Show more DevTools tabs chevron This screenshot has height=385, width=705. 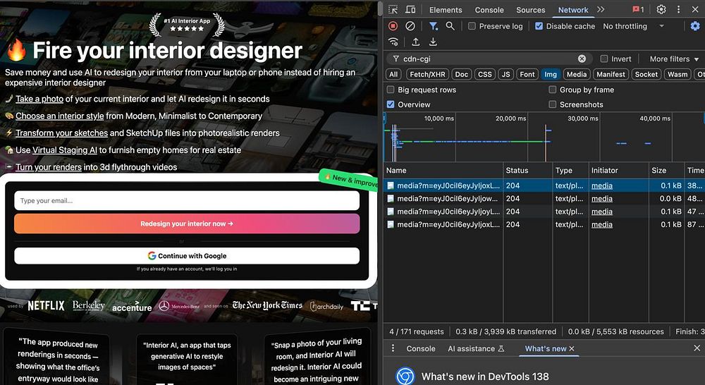601,10
